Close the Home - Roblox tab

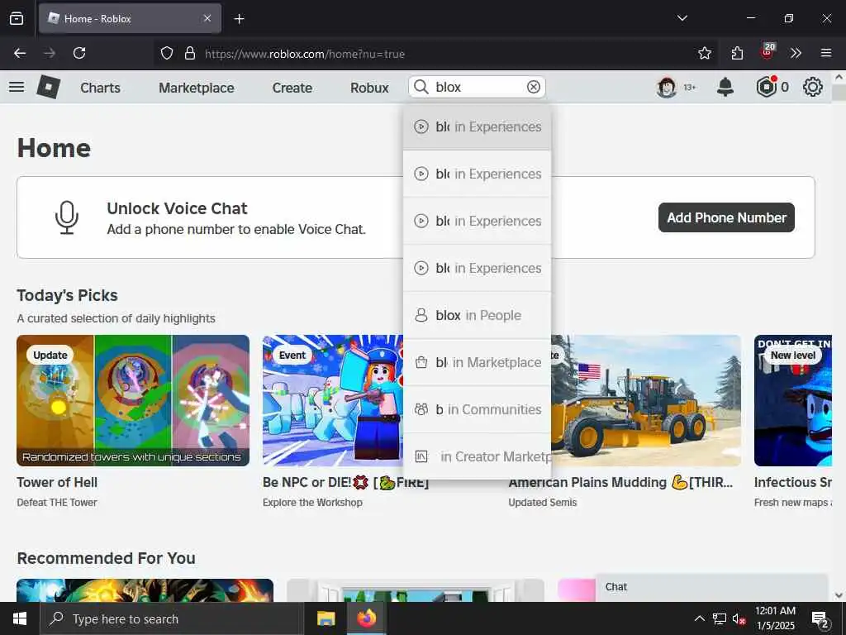207,18
